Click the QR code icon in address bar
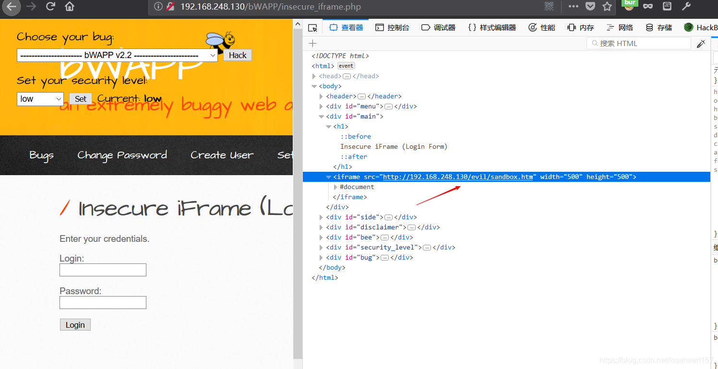 (549, 6)
